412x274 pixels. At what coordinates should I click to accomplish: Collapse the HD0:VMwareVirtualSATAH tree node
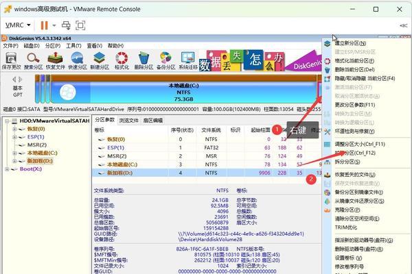pos(7,121)
